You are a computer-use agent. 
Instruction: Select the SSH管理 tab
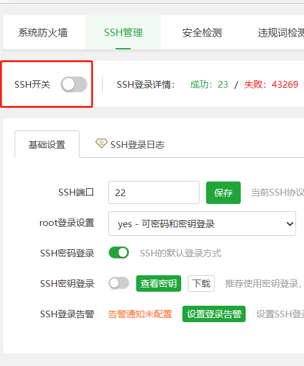pos(123,33)
